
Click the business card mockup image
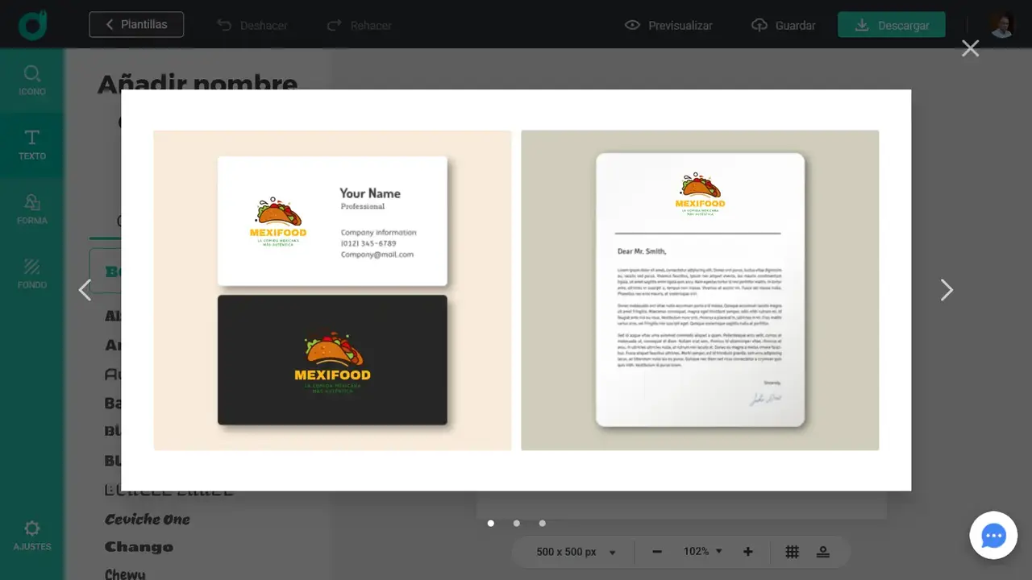point(332,290)
